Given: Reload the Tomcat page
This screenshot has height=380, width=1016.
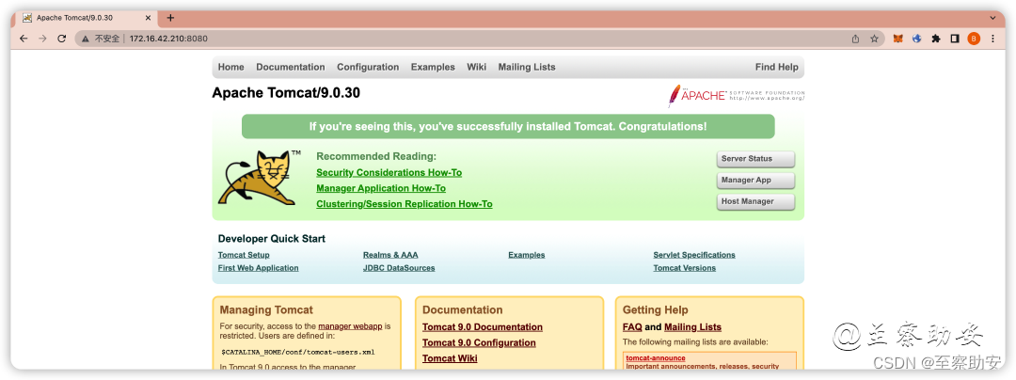Looking at the screenshot, I should pos(61,39).
